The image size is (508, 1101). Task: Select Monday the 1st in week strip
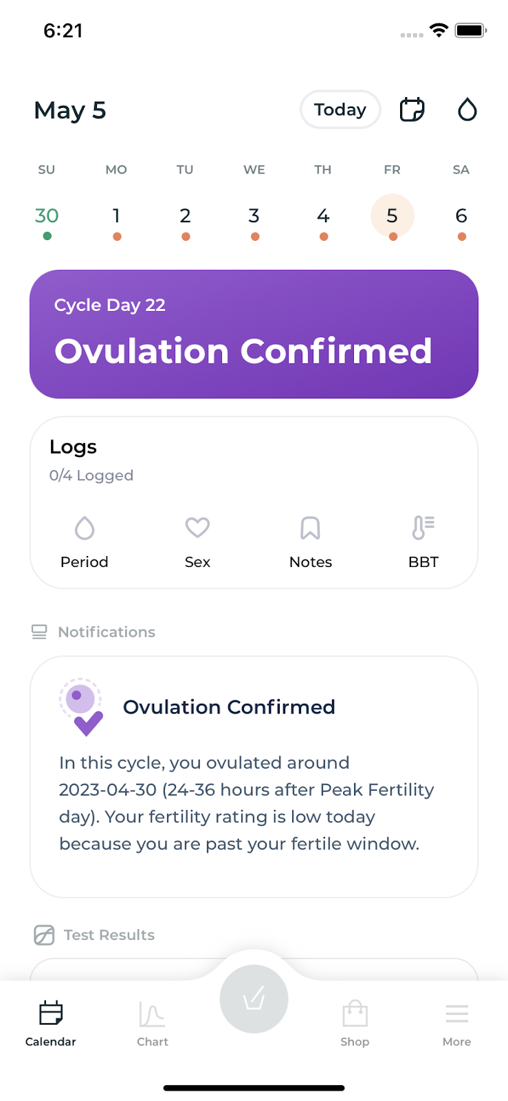(116, 216)
